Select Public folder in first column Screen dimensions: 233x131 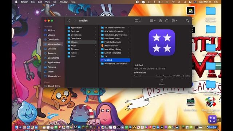(82, 53)
